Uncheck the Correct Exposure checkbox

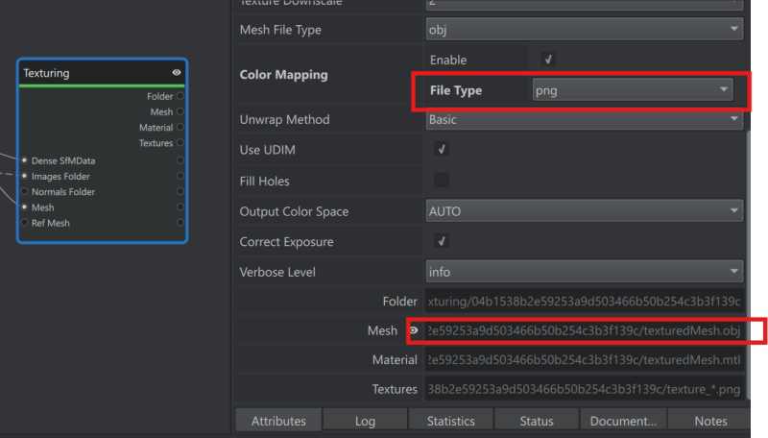tap(442, 241)
